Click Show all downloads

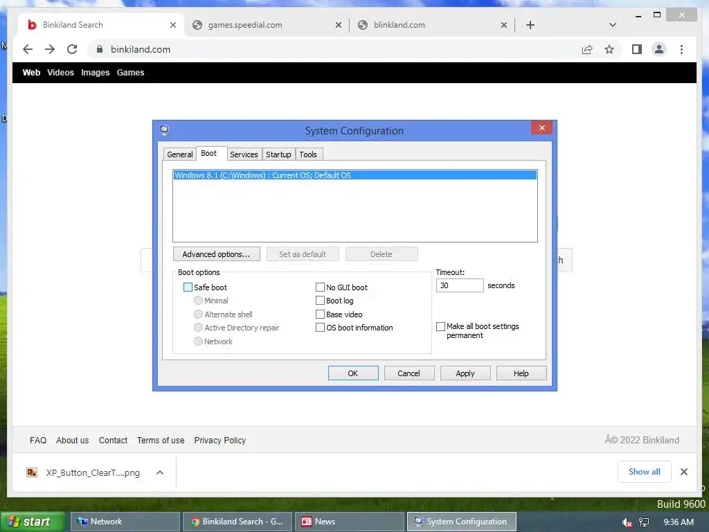(x=645, y=472)
